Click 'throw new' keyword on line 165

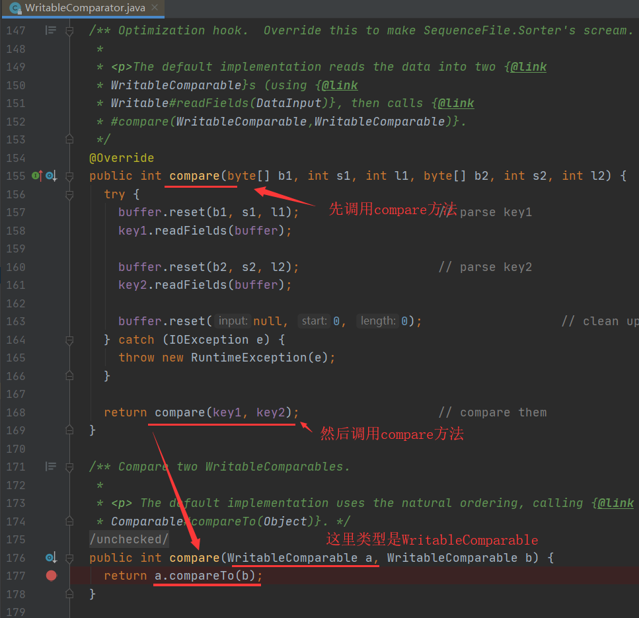point(151,358)
